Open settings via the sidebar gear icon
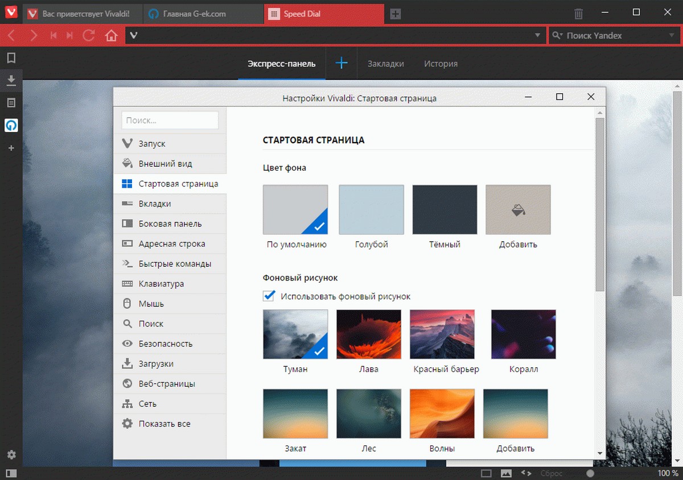Image resolution: width=683 pixels, height=480 pixels. pyautogui.click(x=11, y=454)
